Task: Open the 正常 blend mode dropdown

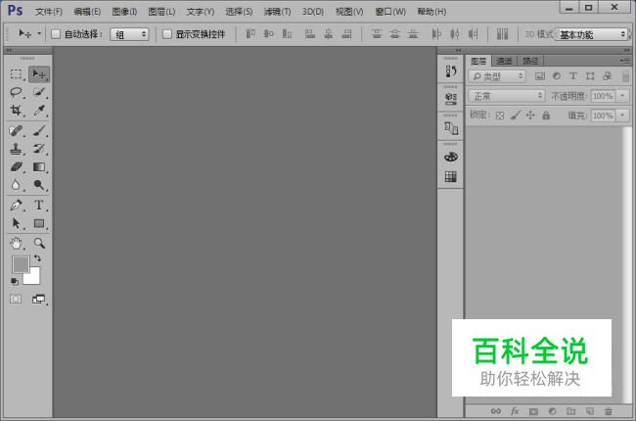Action: click(x=506, y=96)
